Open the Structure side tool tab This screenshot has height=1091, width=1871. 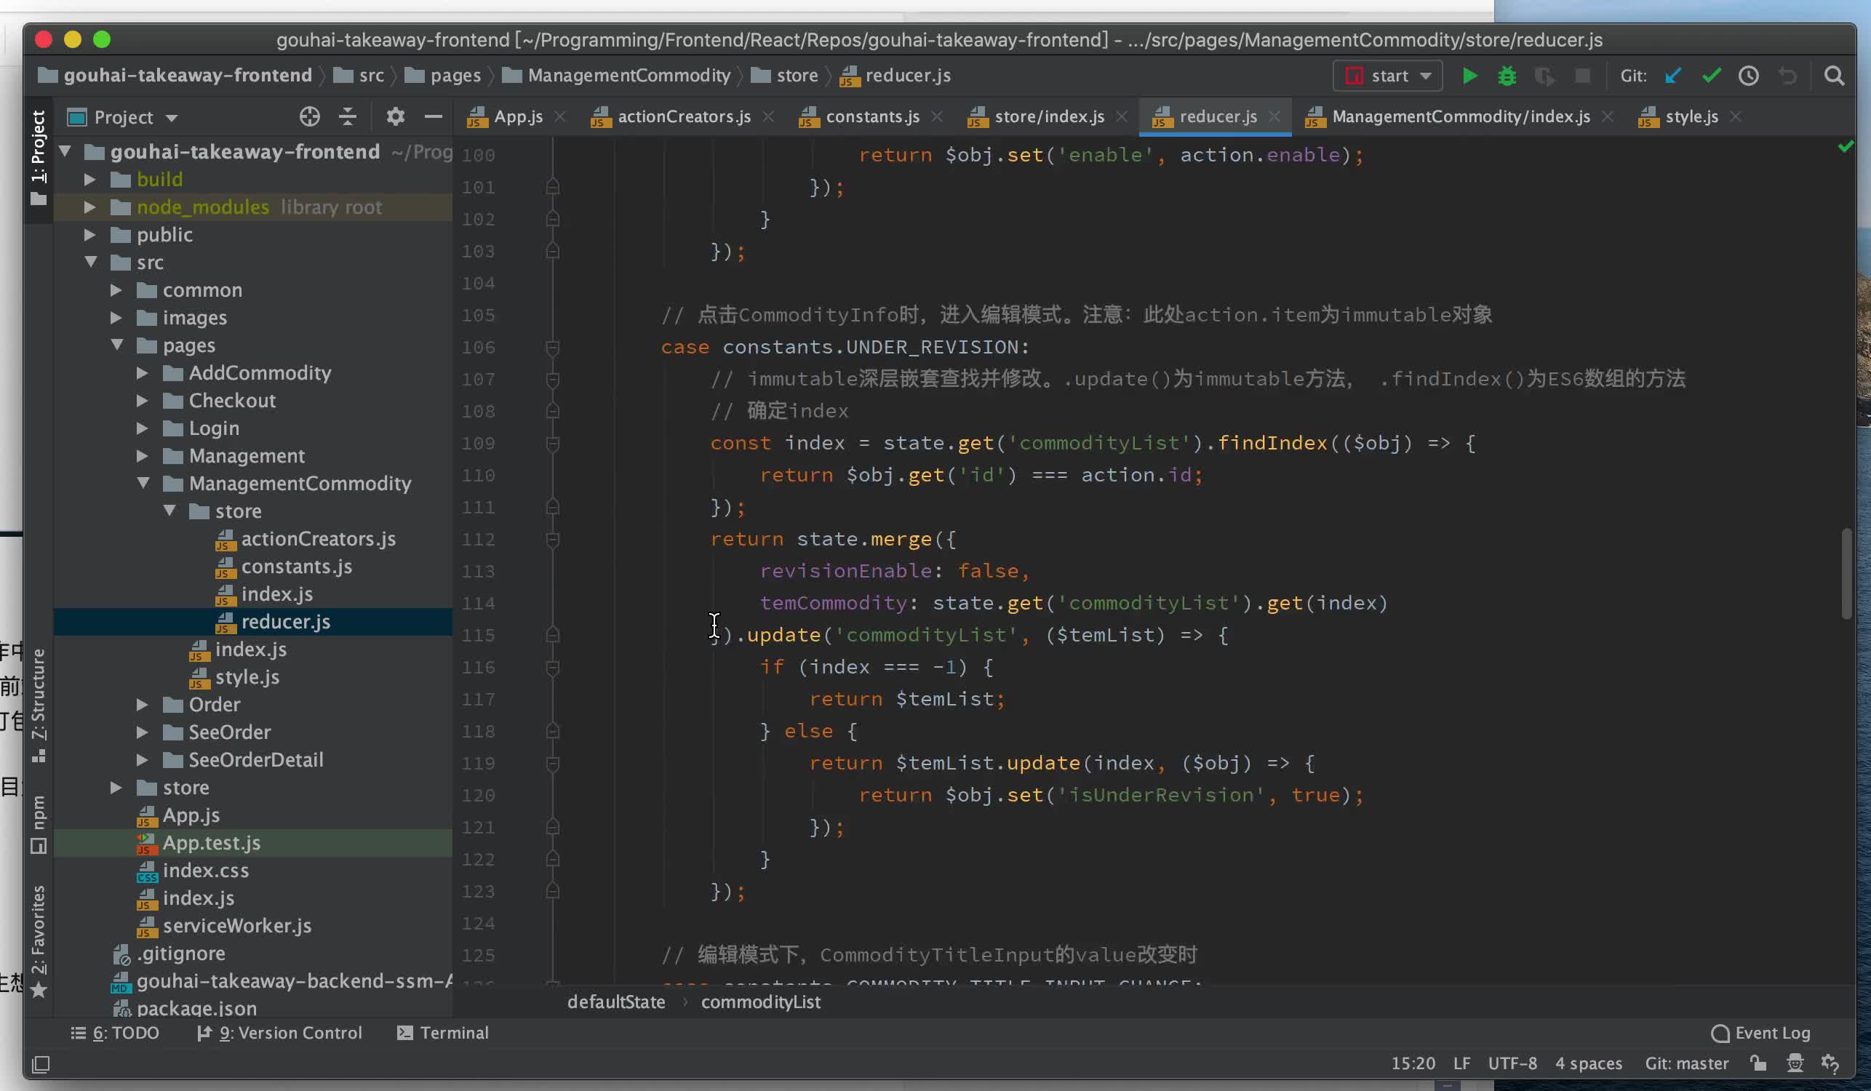38,705
